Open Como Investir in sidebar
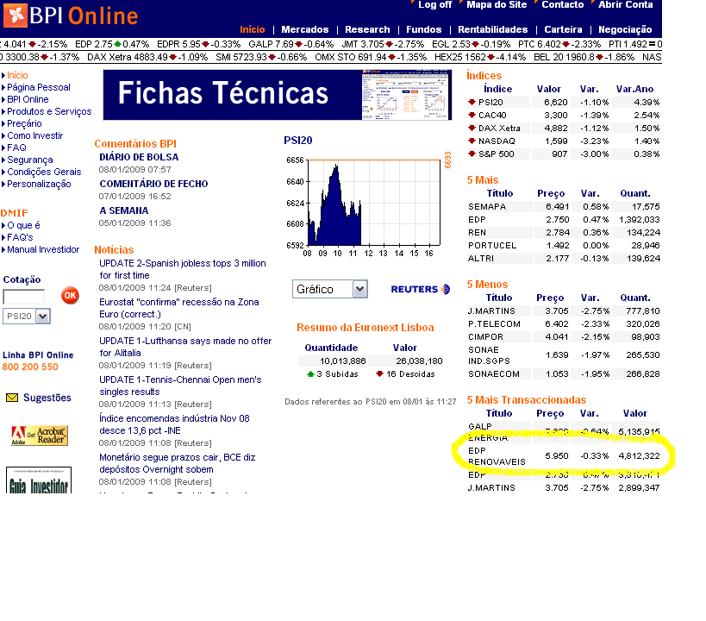 tap(35, 135)
